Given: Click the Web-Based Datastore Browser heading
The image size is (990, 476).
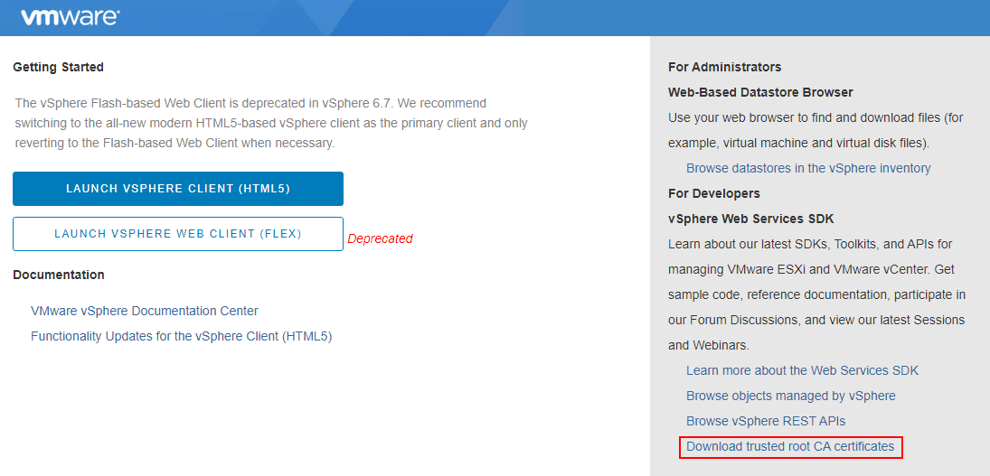Looking at the screenshot, I should [760, 92].
